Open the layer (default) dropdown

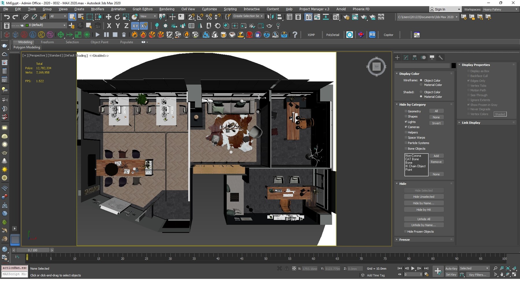64,25
